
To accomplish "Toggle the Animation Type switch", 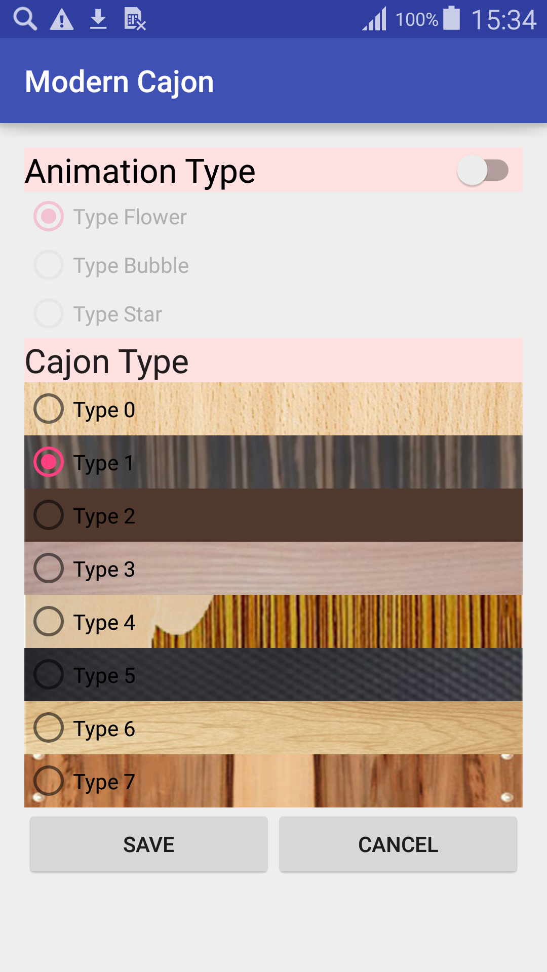I will (x=483, y=171).
